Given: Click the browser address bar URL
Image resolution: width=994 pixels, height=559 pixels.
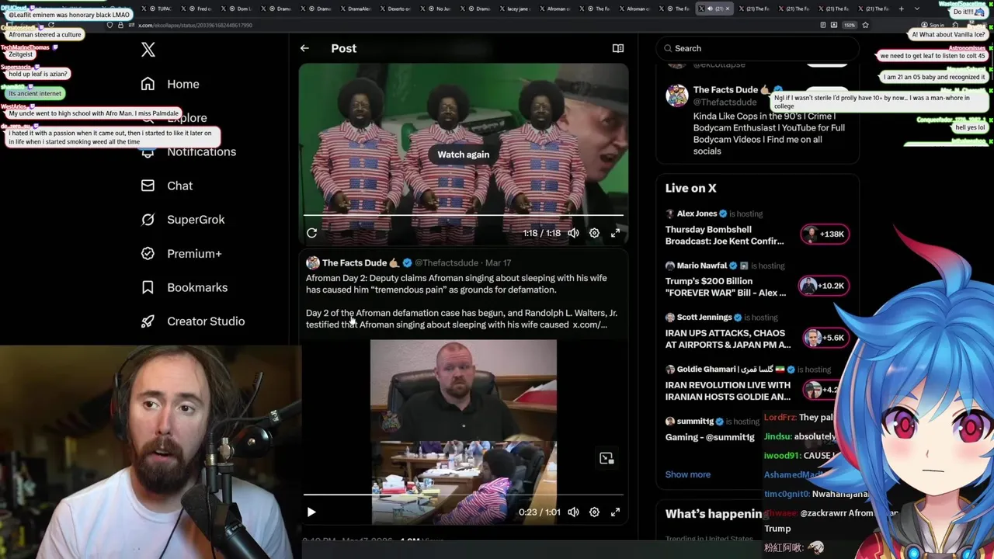Looking at the screenshot, I should (195, 25).
